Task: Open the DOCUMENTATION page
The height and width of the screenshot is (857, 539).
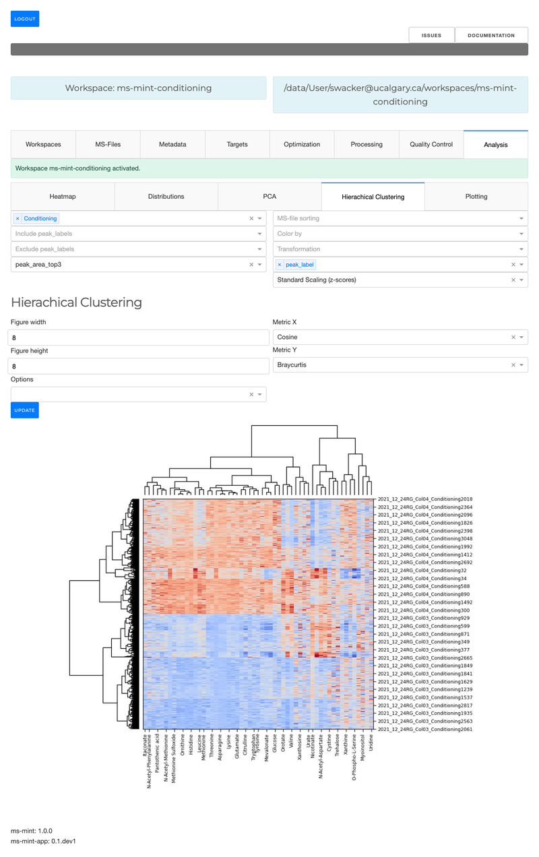Action: (491, 35)
